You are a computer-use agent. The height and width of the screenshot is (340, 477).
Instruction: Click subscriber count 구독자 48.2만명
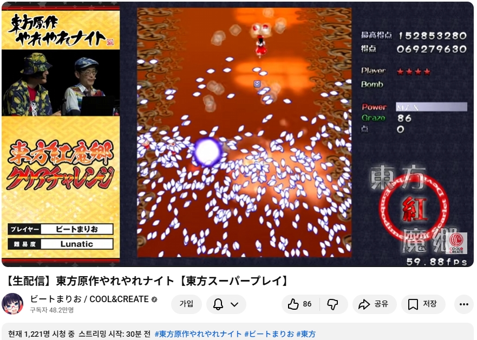coord(52,310)
